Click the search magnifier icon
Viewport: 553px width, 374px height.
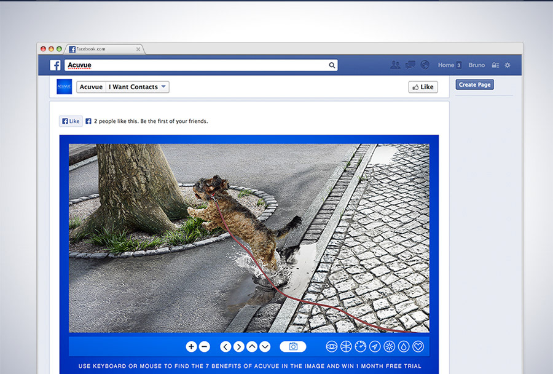click(x=332, y=65)
